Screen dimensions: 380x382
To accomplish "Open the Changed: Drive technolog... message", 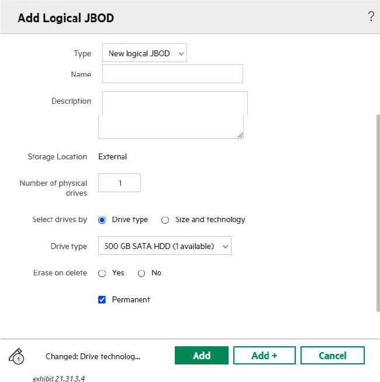I will (93, 356).
